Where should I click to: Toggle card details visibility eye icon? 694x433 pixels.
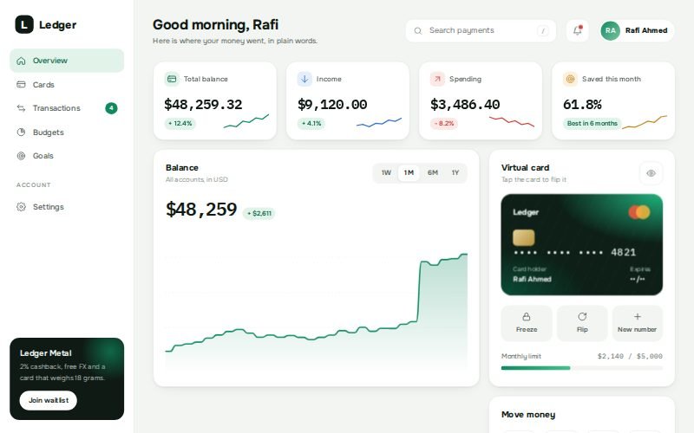[651, 173]
